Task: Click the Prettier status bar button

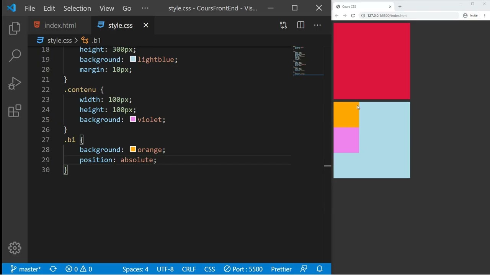Action: [281, 269]
